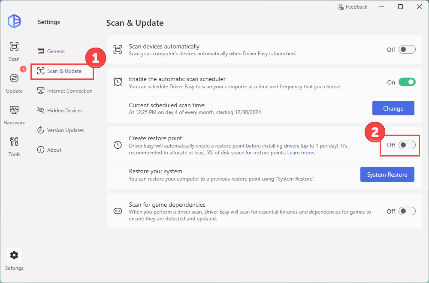Go to the Hardware section
Viewport: 429px width, 283px height.
click(x=14, y=114)
